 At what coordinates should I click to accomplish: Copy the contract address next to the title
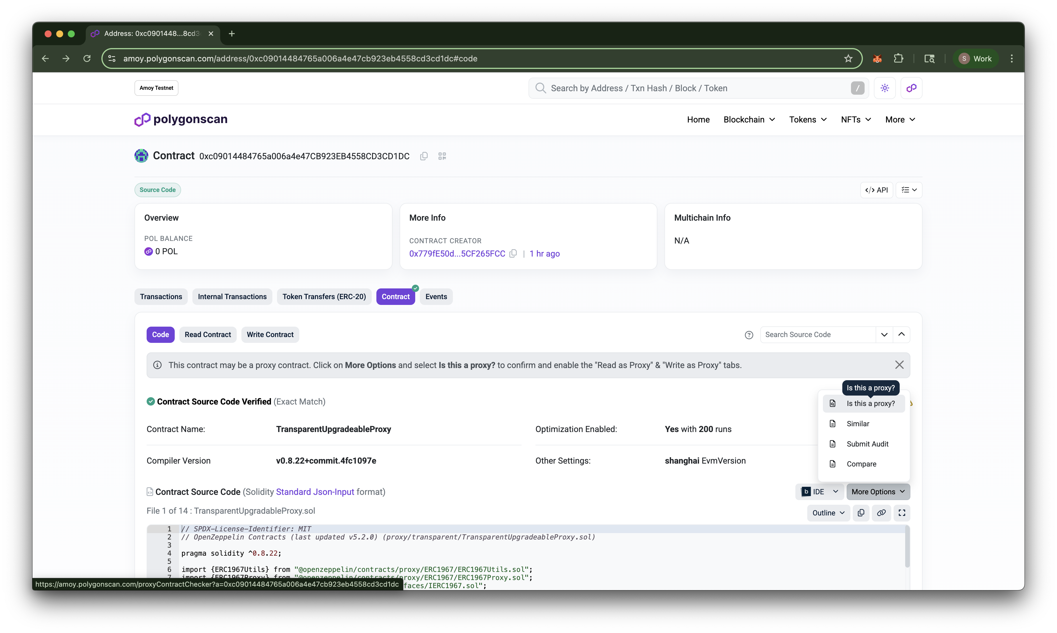[x=424, y=156]
